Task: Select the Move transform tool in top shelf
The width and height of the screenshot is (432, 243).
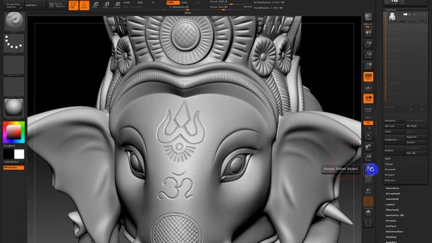Action: pyautogui.click(x=95, y=5)
